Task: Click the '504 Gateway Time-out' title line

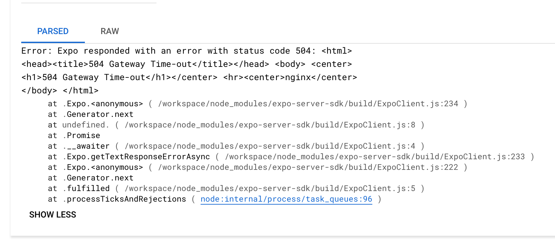Action: [187, 64]
